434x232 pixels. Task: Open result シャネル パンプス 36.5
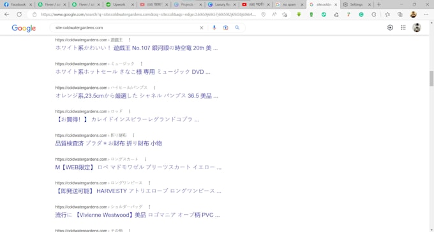pos(137,96)
